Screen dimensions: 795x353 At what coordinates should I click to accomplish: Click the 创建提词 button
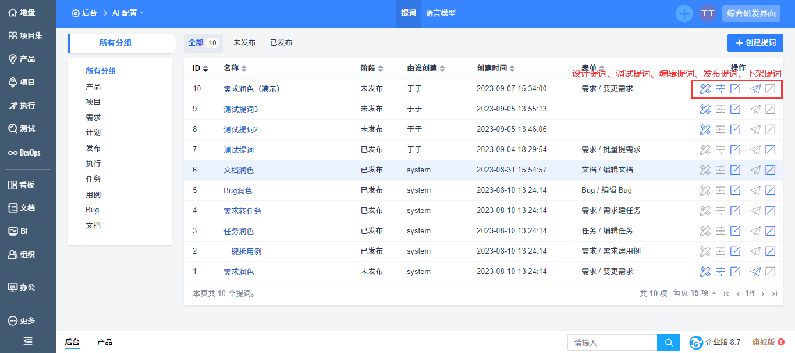click(755, 43)
